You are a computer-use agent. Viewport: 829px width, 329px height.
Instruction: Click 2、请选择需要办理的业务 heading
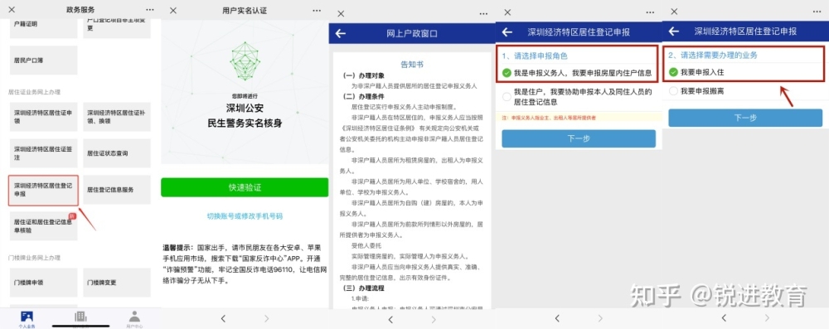[713, 55]
